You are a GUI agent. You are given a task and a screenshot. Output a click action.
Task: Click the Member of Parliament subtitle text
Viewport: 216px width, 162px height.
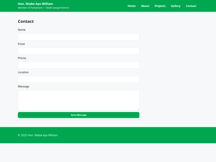pos(43,8)
